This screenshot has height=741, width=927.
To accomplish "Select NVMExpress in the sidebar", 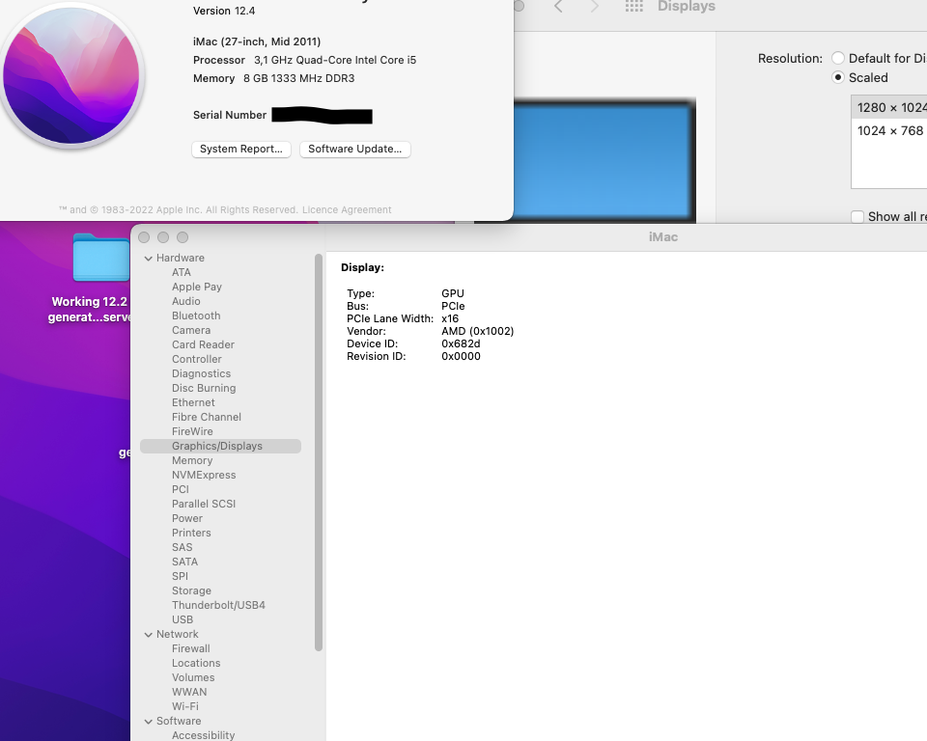I will 204,475.
